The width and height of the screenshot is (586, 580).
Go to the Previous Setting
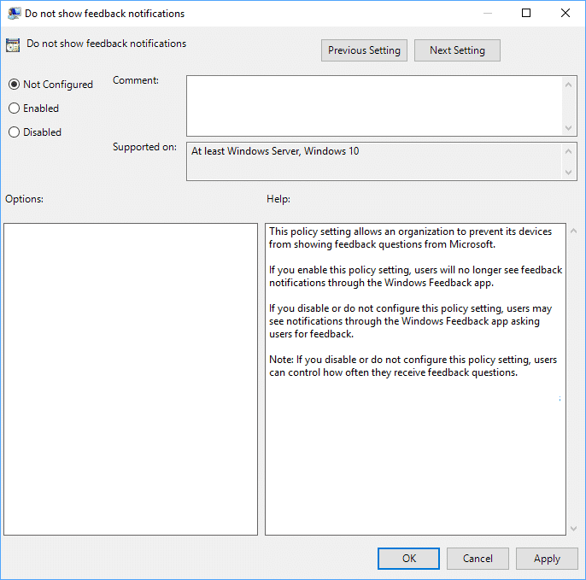pos(364,50)
